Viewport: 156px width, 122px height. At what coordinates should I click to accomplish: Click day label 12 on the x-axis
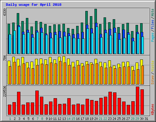click(59, 119)
